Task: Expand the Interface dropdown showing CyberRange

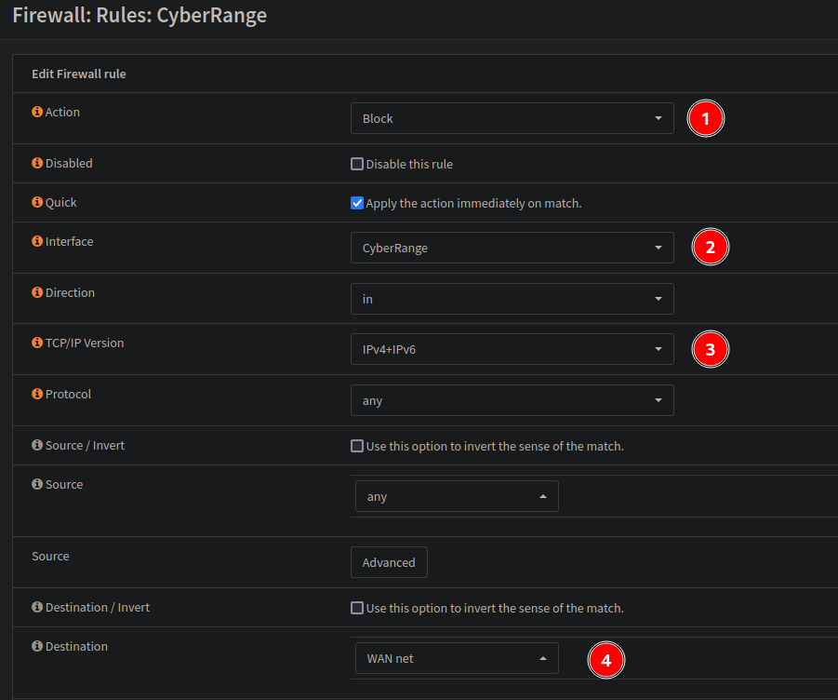Action: (512, 248)
